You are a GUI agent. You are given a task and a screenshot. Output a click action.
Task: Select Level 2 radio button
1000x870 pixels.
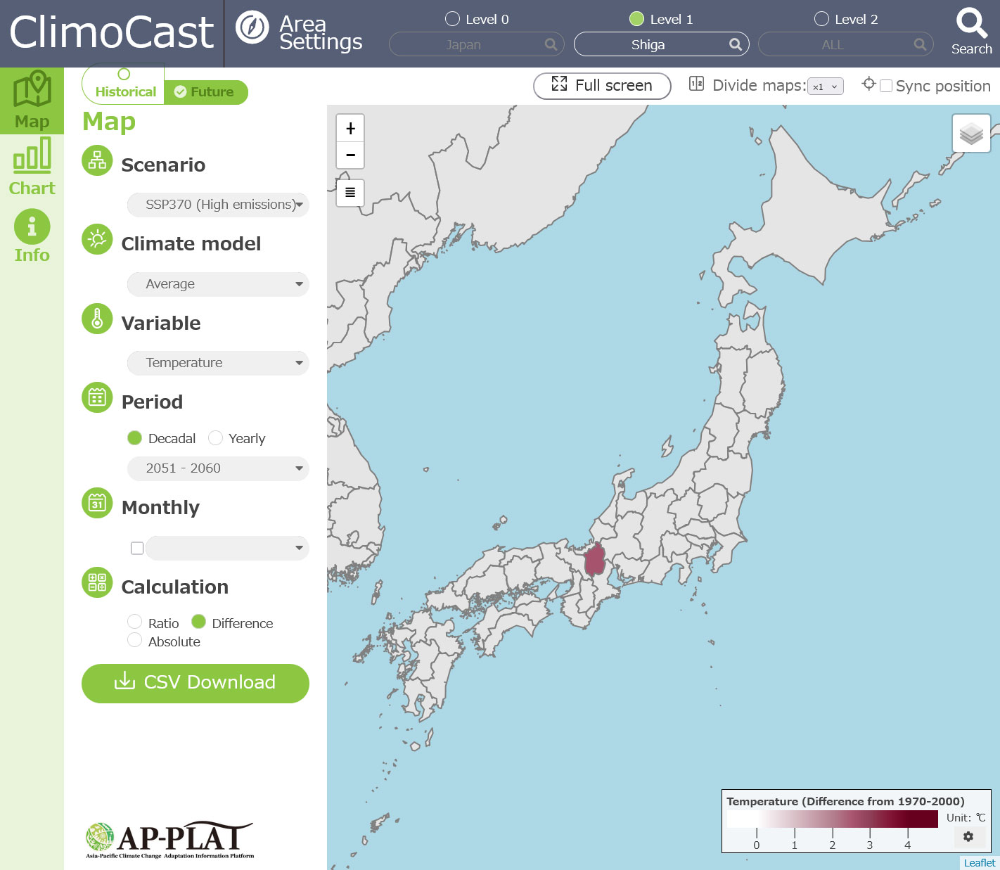tap(821, 19)
